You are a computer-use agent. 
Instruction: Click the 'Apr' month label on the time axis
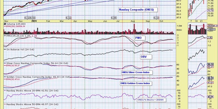[75, 21]
